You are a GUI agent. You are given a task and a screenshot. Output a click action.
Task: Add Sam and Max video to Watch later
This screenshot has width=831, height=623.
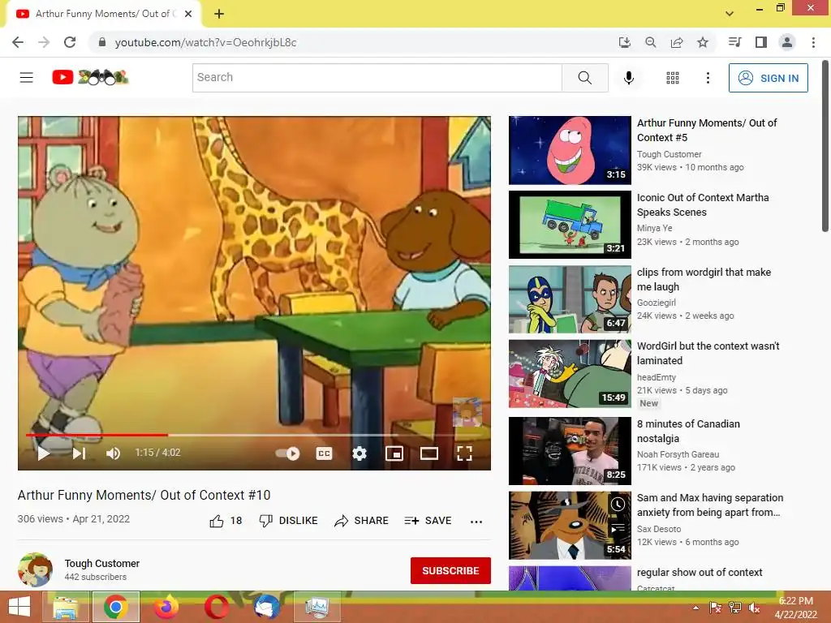[618, 505]
